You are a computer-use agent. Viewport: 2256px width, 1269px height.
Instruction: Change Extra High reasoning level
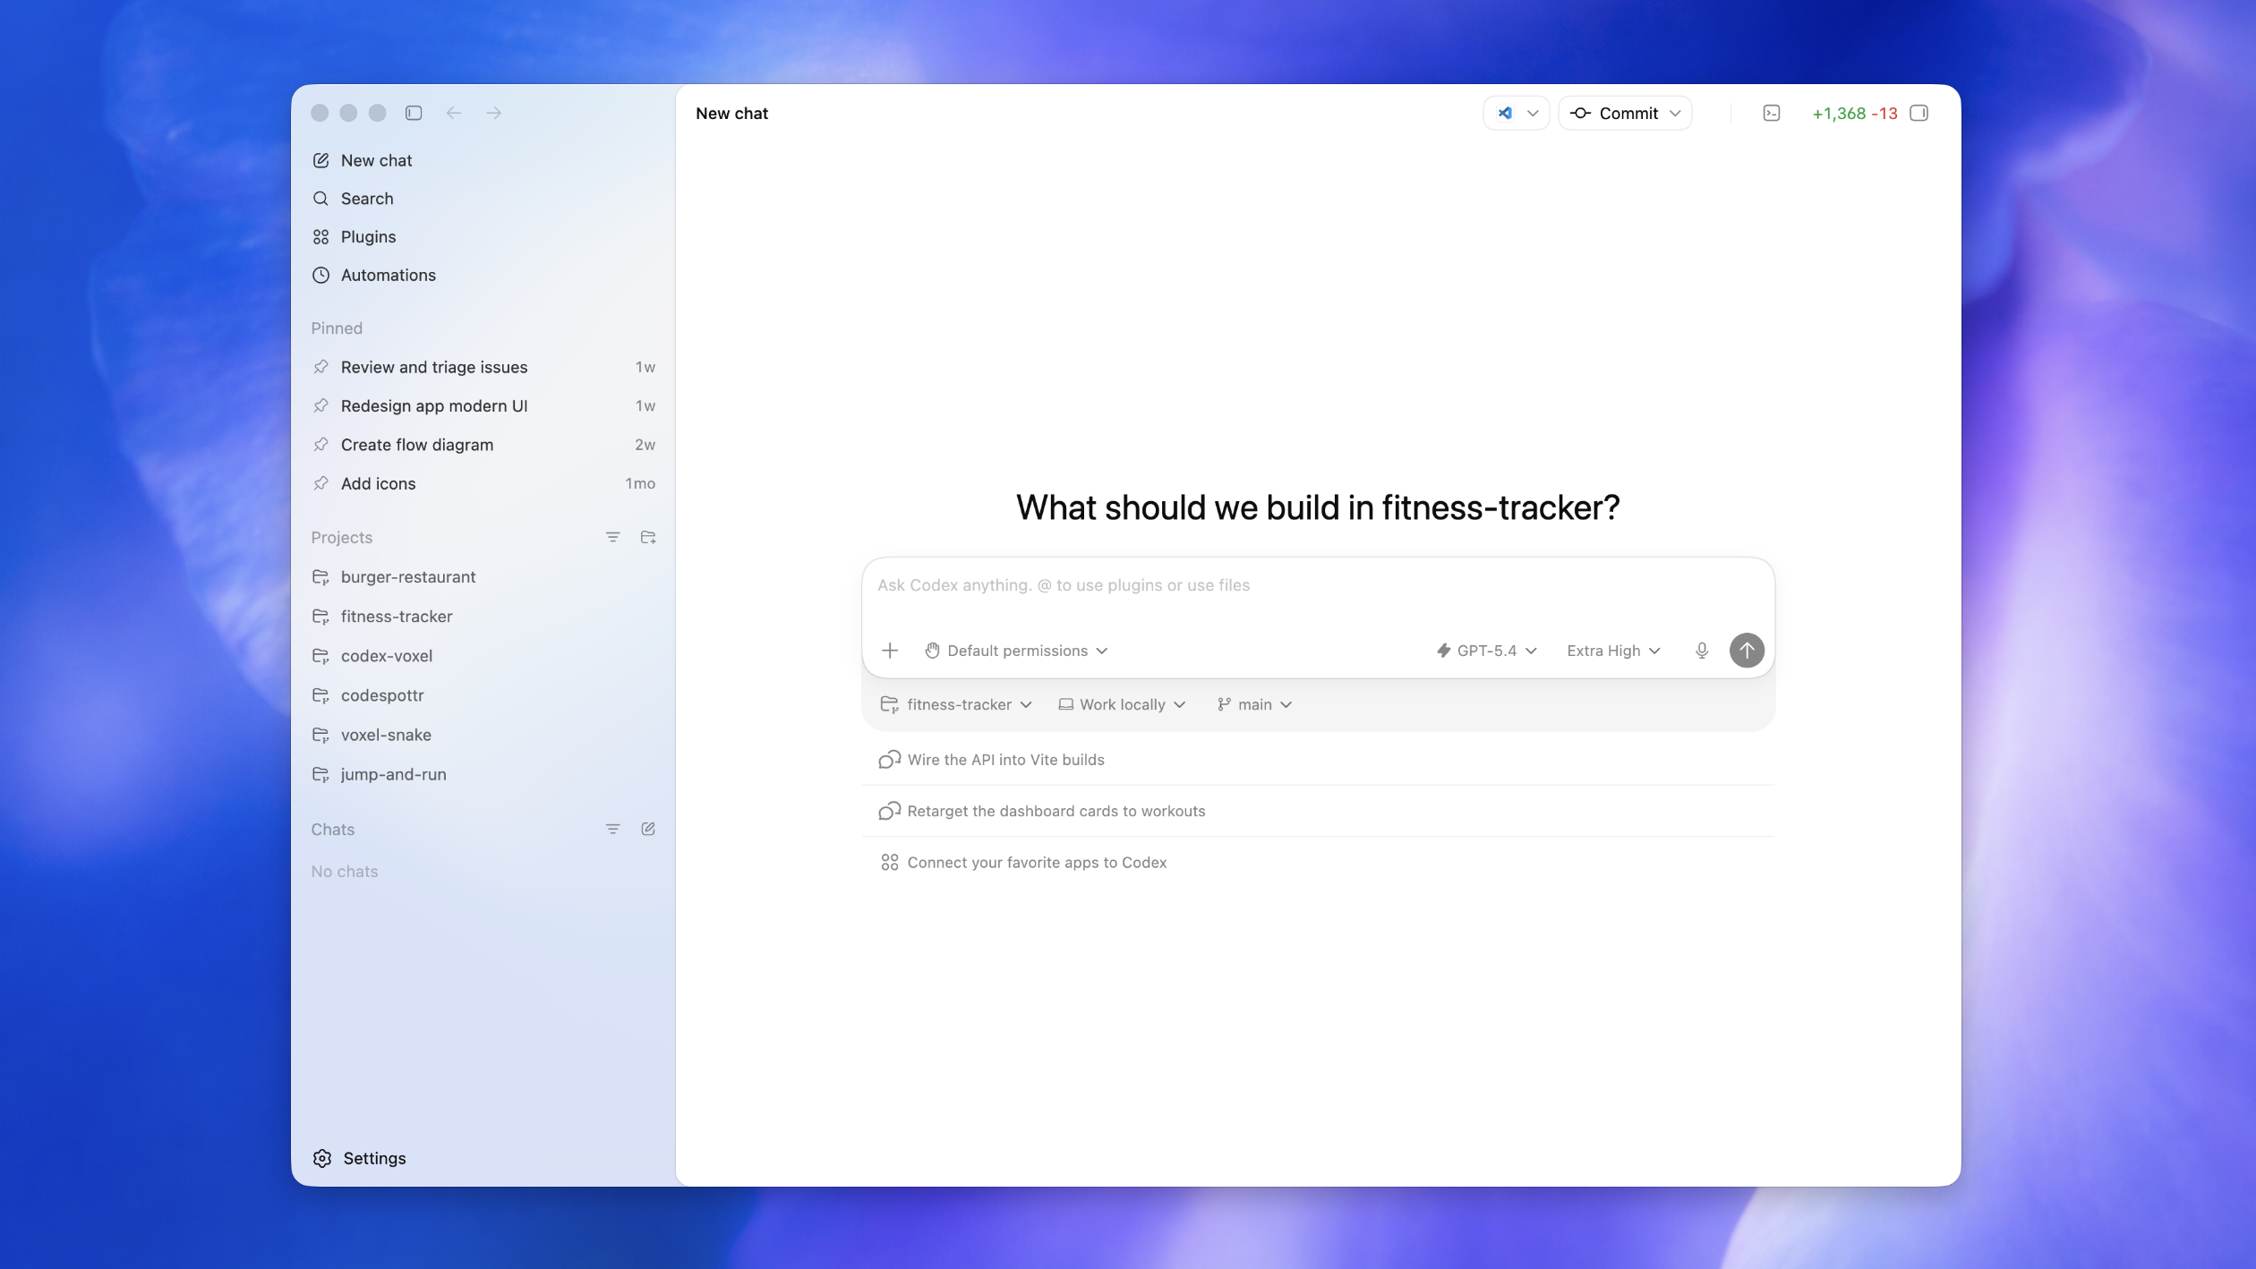[x=1613, y=651]
